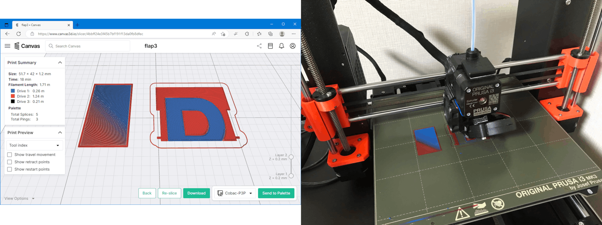
Task: Click the Total Pings: 3 row
Action: [x=25, y=119]
